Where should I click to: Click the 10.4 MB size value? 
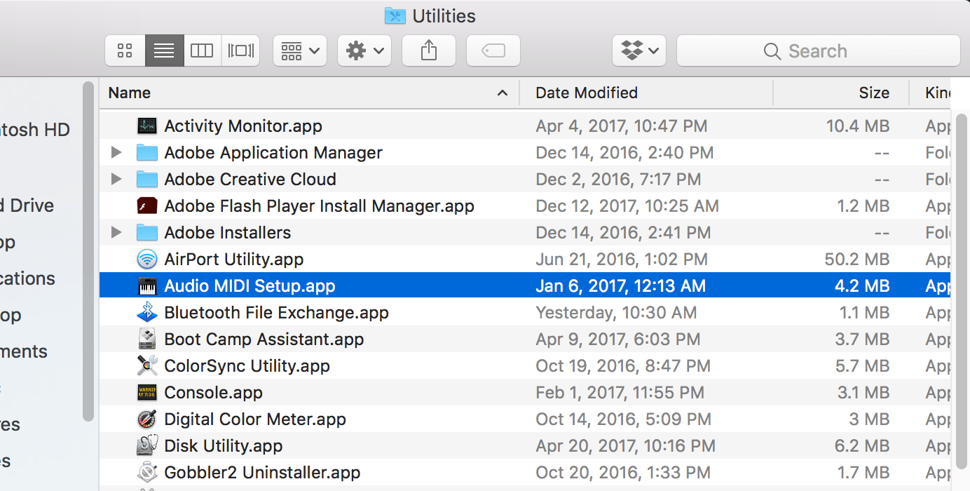[858, 126]
